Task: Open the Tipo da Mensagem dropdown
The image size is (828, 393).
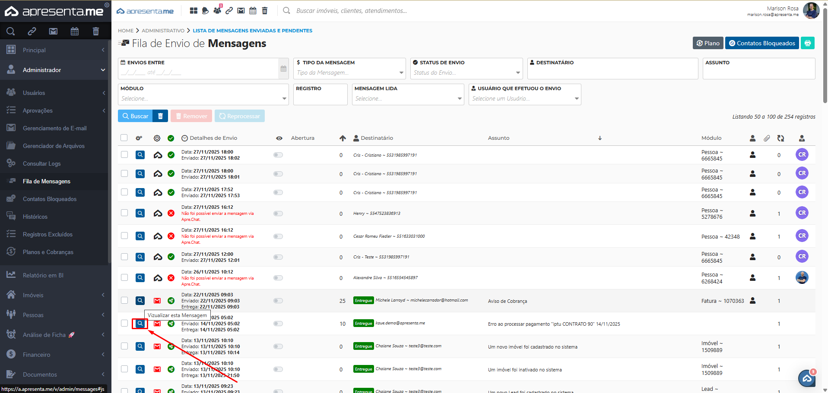Action: (x=349, y=72)
